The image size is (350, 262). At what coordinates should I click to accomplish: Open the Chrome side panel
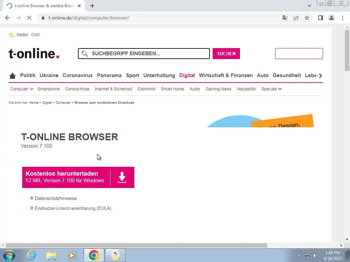tap(321, 18)
